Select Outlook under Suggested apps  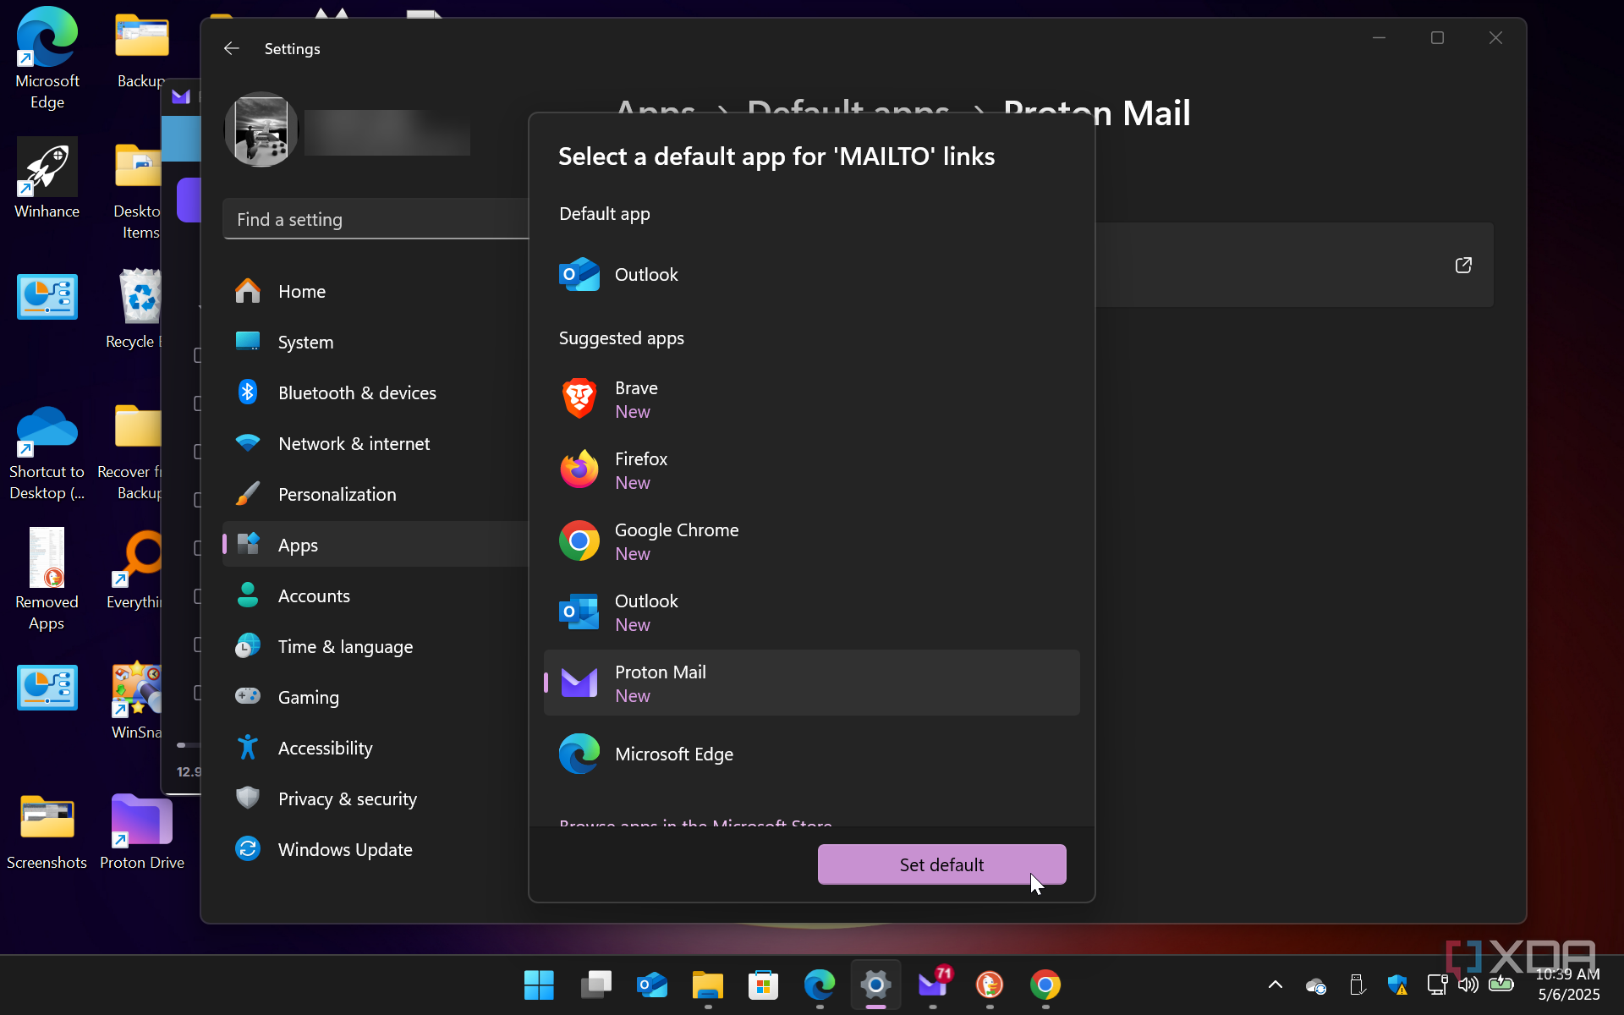811,612
